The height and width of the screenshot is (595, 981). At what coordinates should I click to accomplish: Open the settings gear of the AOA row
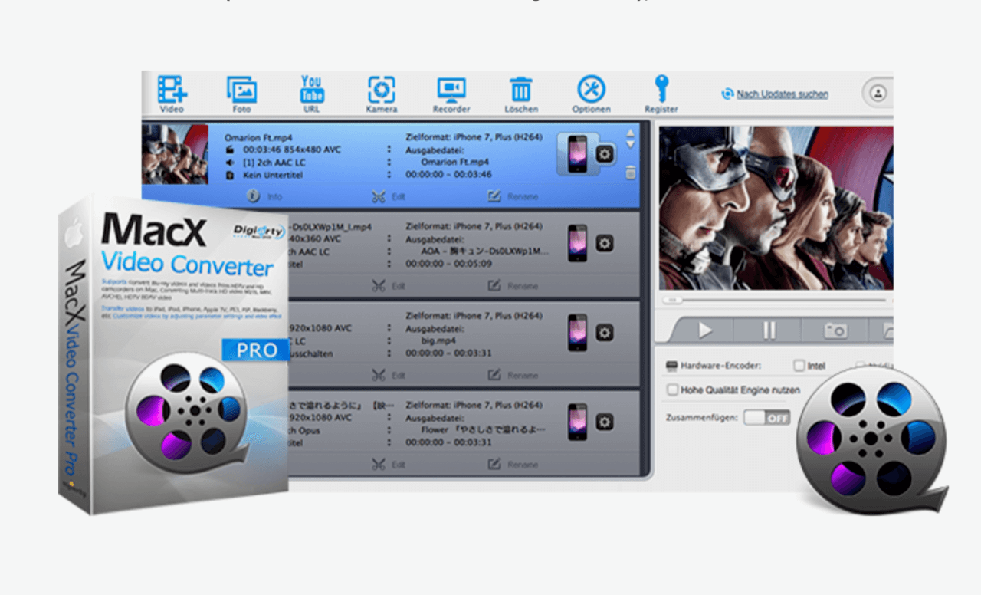(605, 244)
